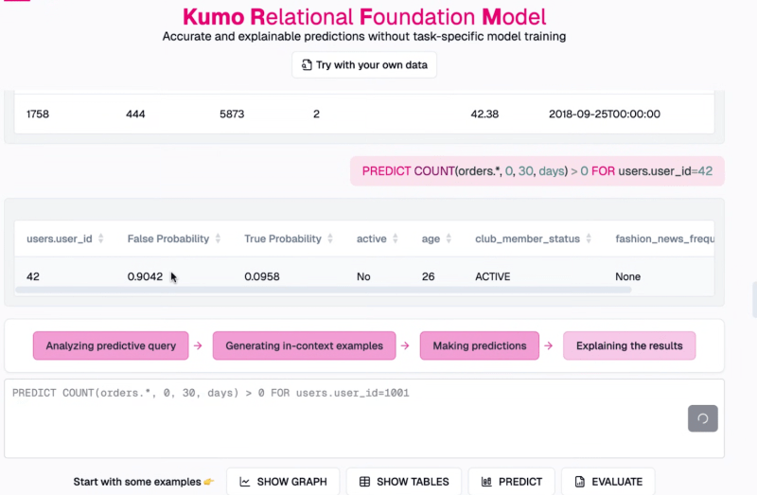Sort by False Probability column arrows

218,239
